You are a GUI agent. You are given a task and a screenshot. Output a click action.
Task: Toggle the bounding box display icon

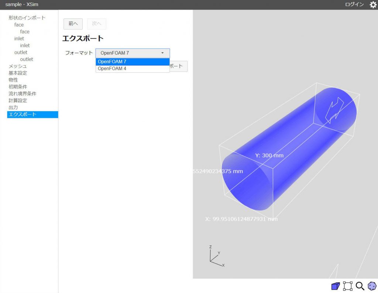click(x=347, y=286)
